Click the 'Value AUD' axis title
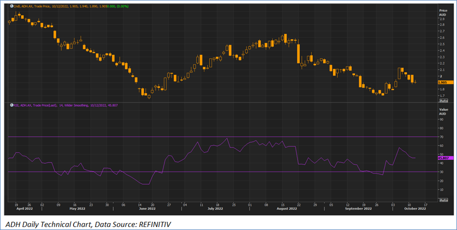 pos(443,111)
